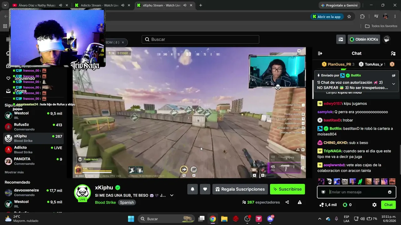Mute the Adiicto Stream tab audio

[x=122, y=5]
